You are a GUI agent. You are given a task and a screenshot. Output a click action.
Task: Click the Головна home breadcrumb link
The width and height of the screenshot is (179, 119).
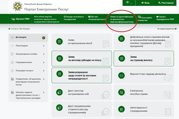(x=14, y=29)
